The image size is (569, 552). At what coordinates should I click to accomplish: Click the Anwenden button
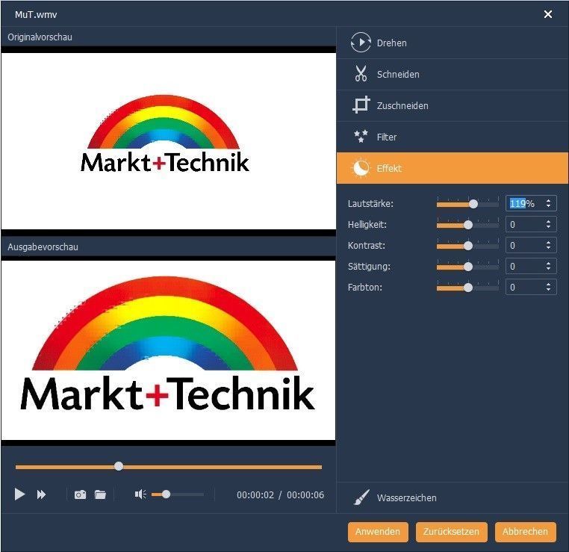(x=378, y=532)
